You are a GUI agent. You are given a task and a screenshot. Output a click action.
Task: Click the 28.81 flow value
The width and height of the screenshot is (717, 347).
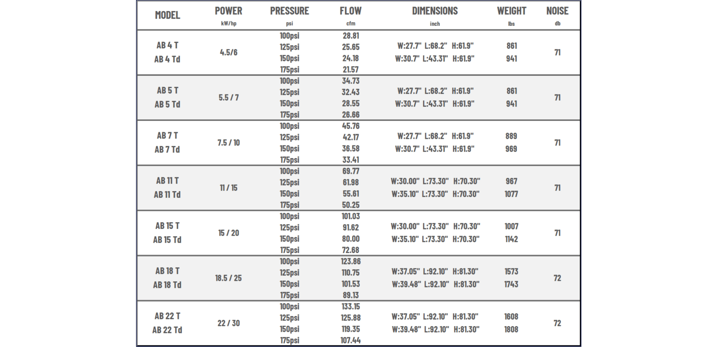(351, 36)
